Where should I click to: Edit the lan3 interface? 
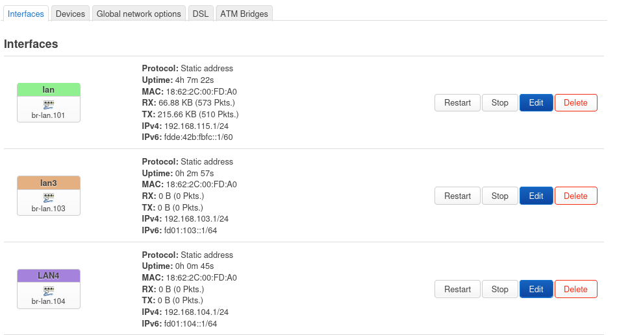pos(536,196)
